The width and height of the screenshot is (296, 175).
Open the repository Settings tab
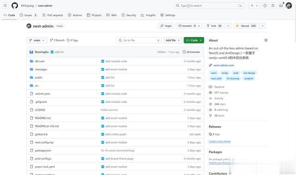[x=168, y=15]
